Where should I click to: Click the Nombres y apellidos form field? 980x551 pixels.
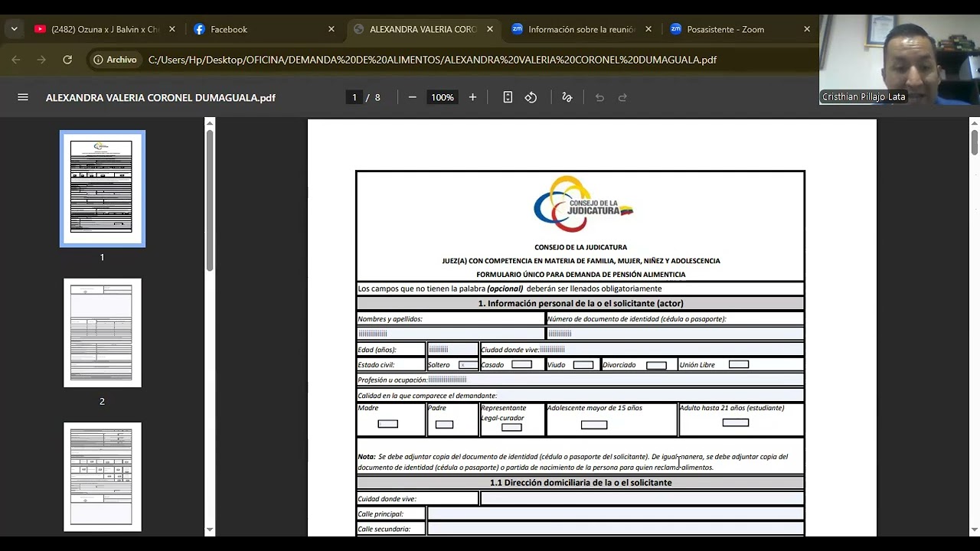coord(450,334)
